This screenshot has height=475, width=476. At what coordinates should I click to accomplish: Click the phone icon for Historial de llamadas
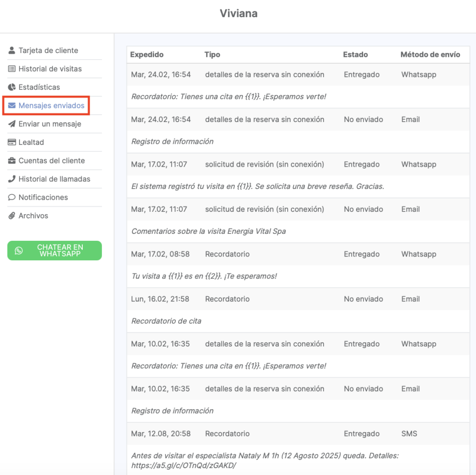tap(12, 179)
